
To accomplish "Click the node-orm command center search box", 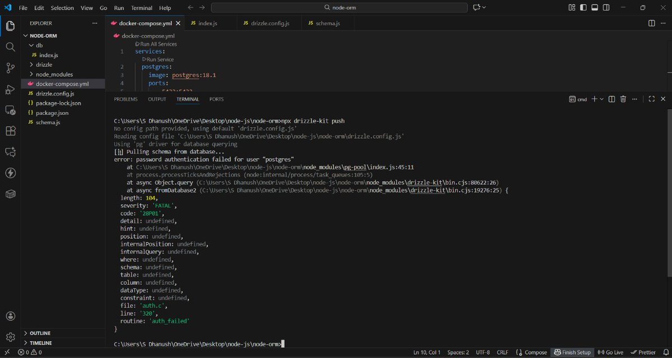I will [x=339, y=8].
